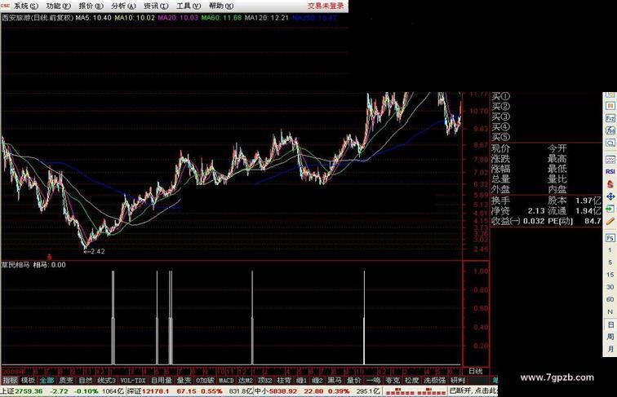Select the 达M2 indicator tab

[246, 380]
